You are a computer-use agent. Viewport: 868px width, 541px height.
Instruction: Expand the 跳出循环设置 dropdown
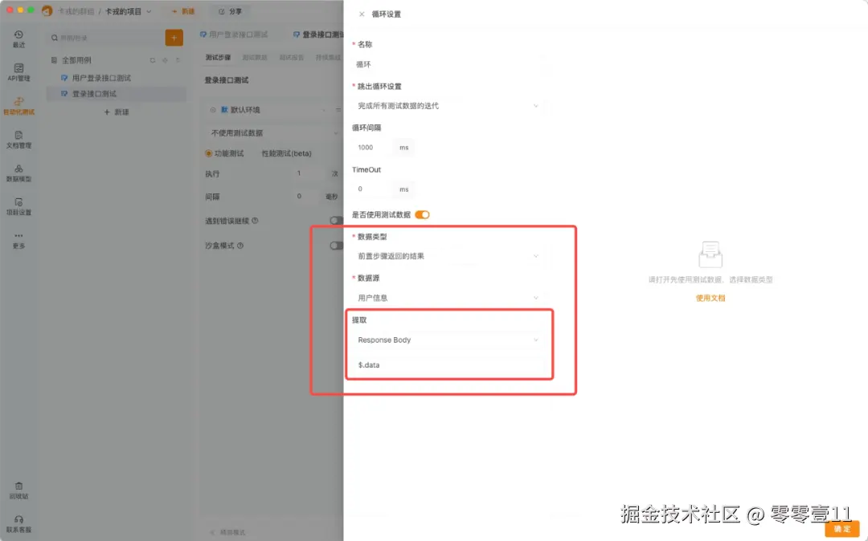tap(448, 105)
